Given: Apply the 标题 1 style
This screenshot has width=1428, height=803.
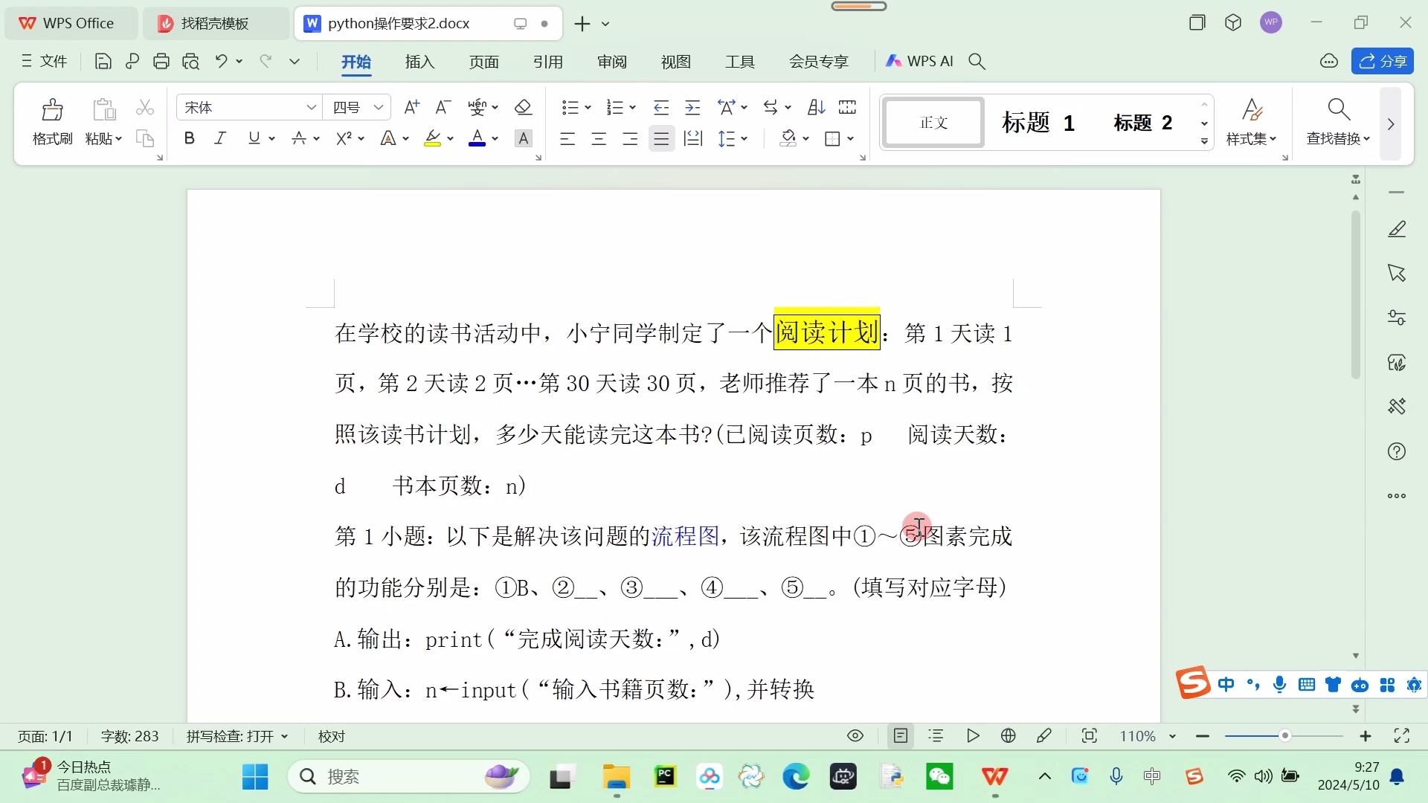Looking at the screenshot, I should 1038,123.
